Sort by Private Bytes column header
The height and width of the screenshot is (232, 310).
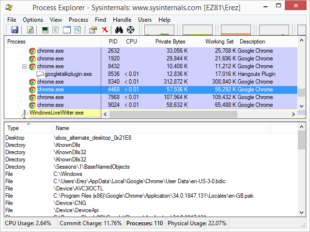170,42
